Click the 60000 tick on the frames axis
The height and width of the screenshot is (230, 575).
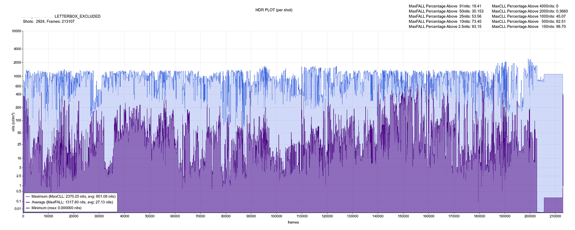coord(175,216)
